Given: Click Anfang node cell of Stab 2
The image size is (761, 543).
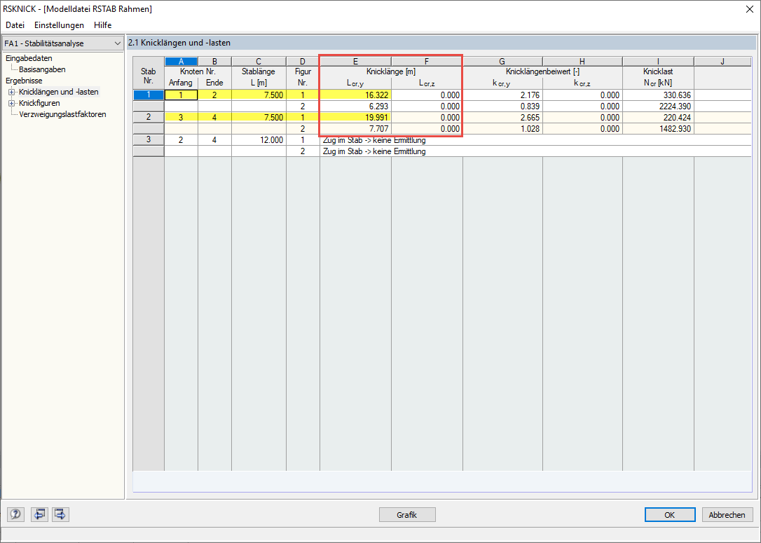Looking at the screenshot, I should (181, 118).
